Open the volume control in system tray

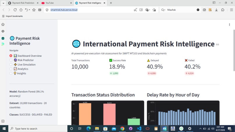213,129
